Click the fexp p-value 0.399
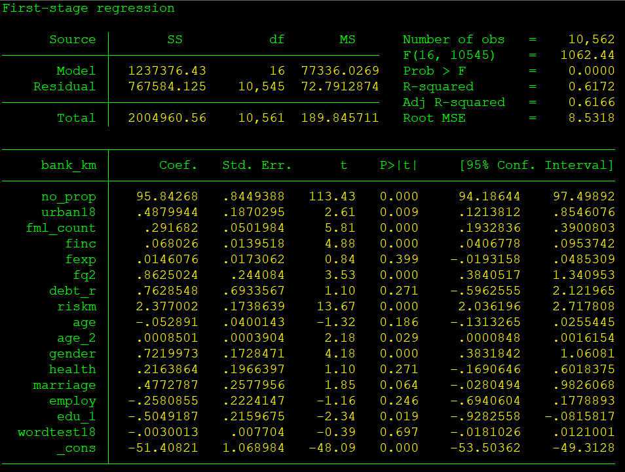This screenshot has width=625, height=472. 398,259
